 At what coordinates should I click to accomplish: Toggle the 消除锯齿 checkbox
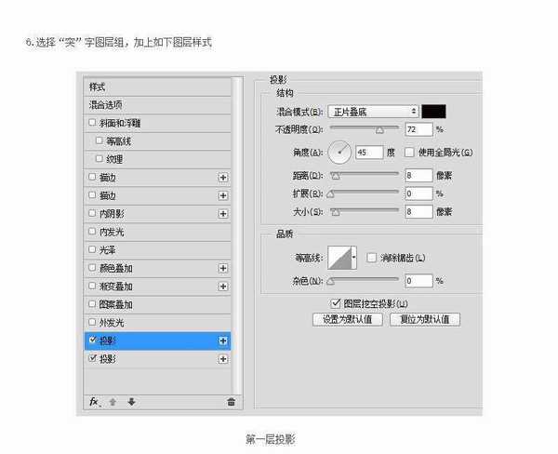point(371,258)
